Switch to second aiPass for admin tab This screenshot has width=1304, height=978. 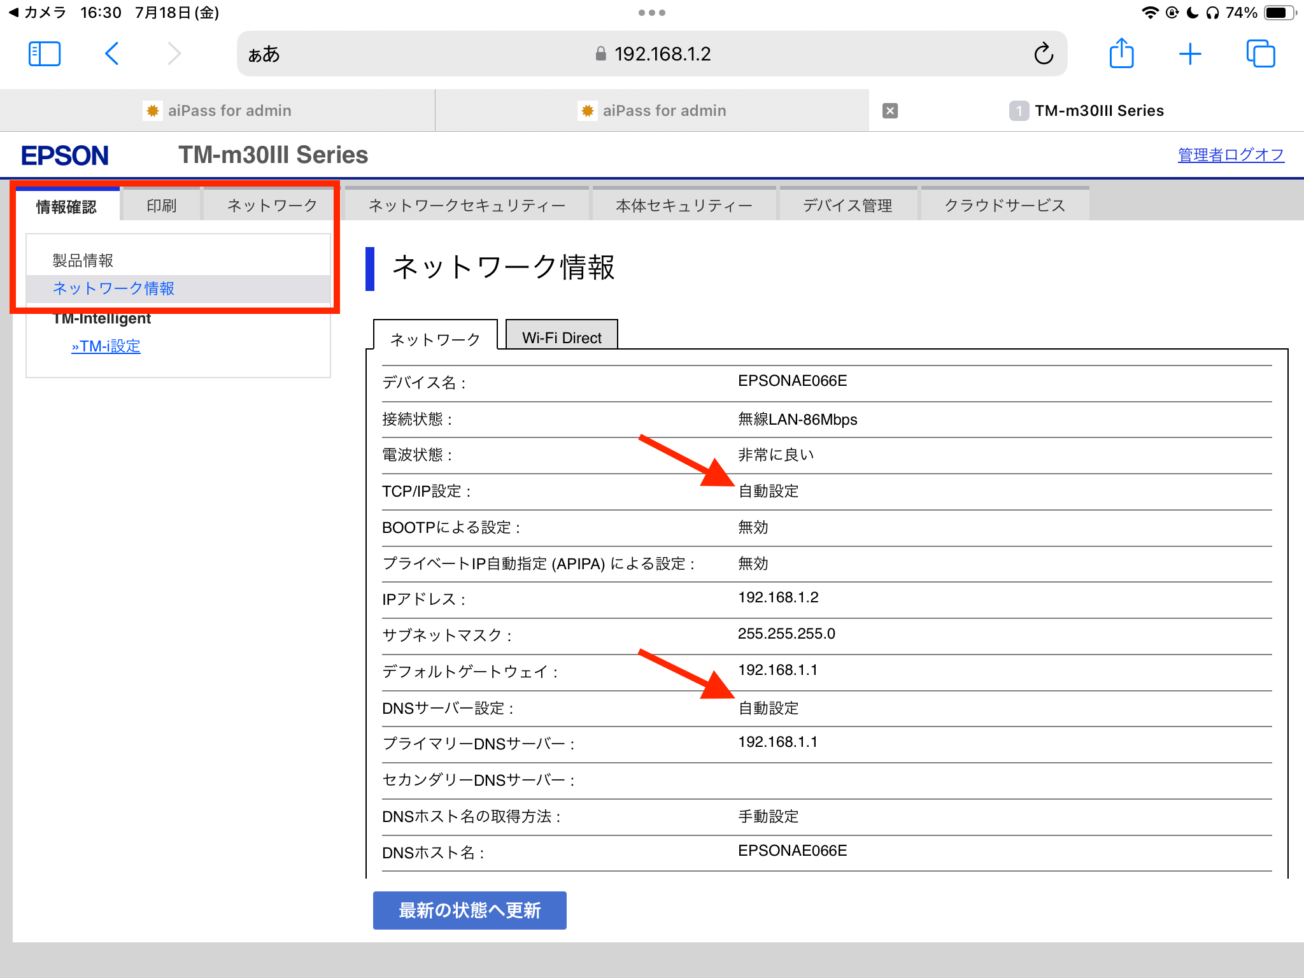tap(652, 111)
